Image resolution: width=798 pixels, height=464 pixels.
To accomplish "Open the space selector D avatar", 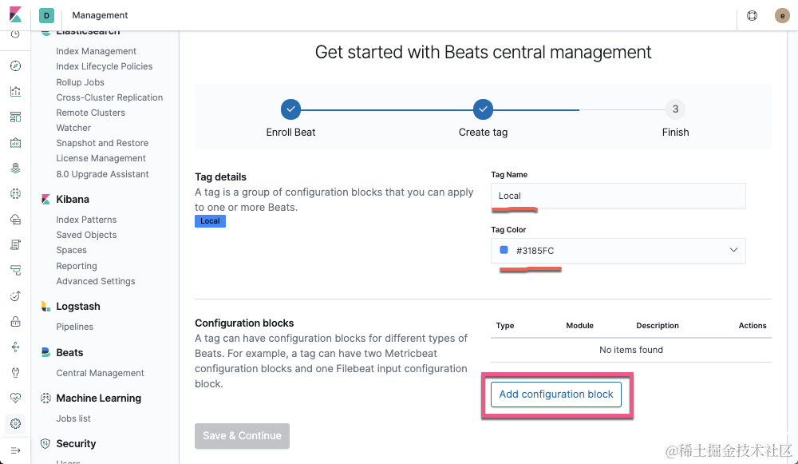I will tap(46, 15).
